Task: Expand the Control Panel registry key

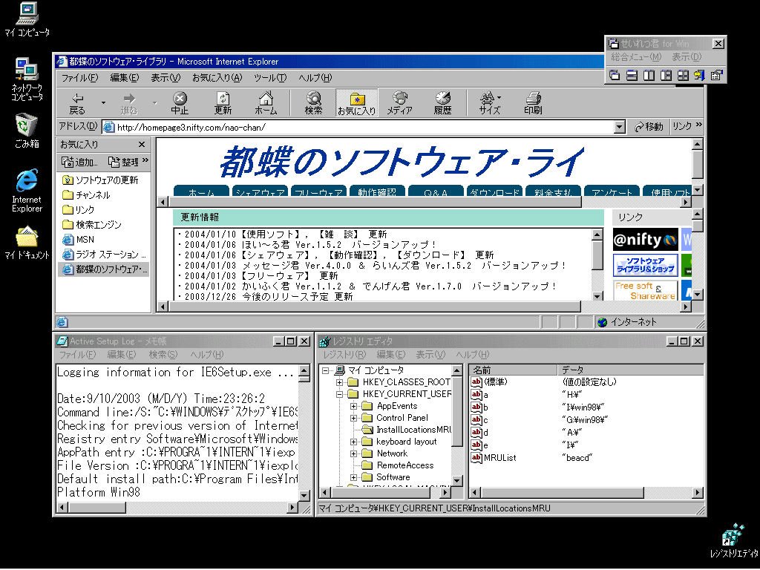Action: point(354,418)
